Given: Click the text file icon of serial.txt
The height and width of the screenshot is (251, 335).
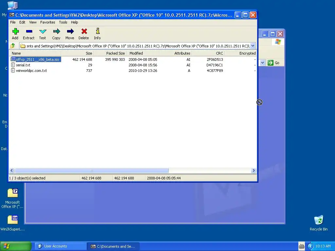Looking at the screenshot, I should (x=13, y=65).
